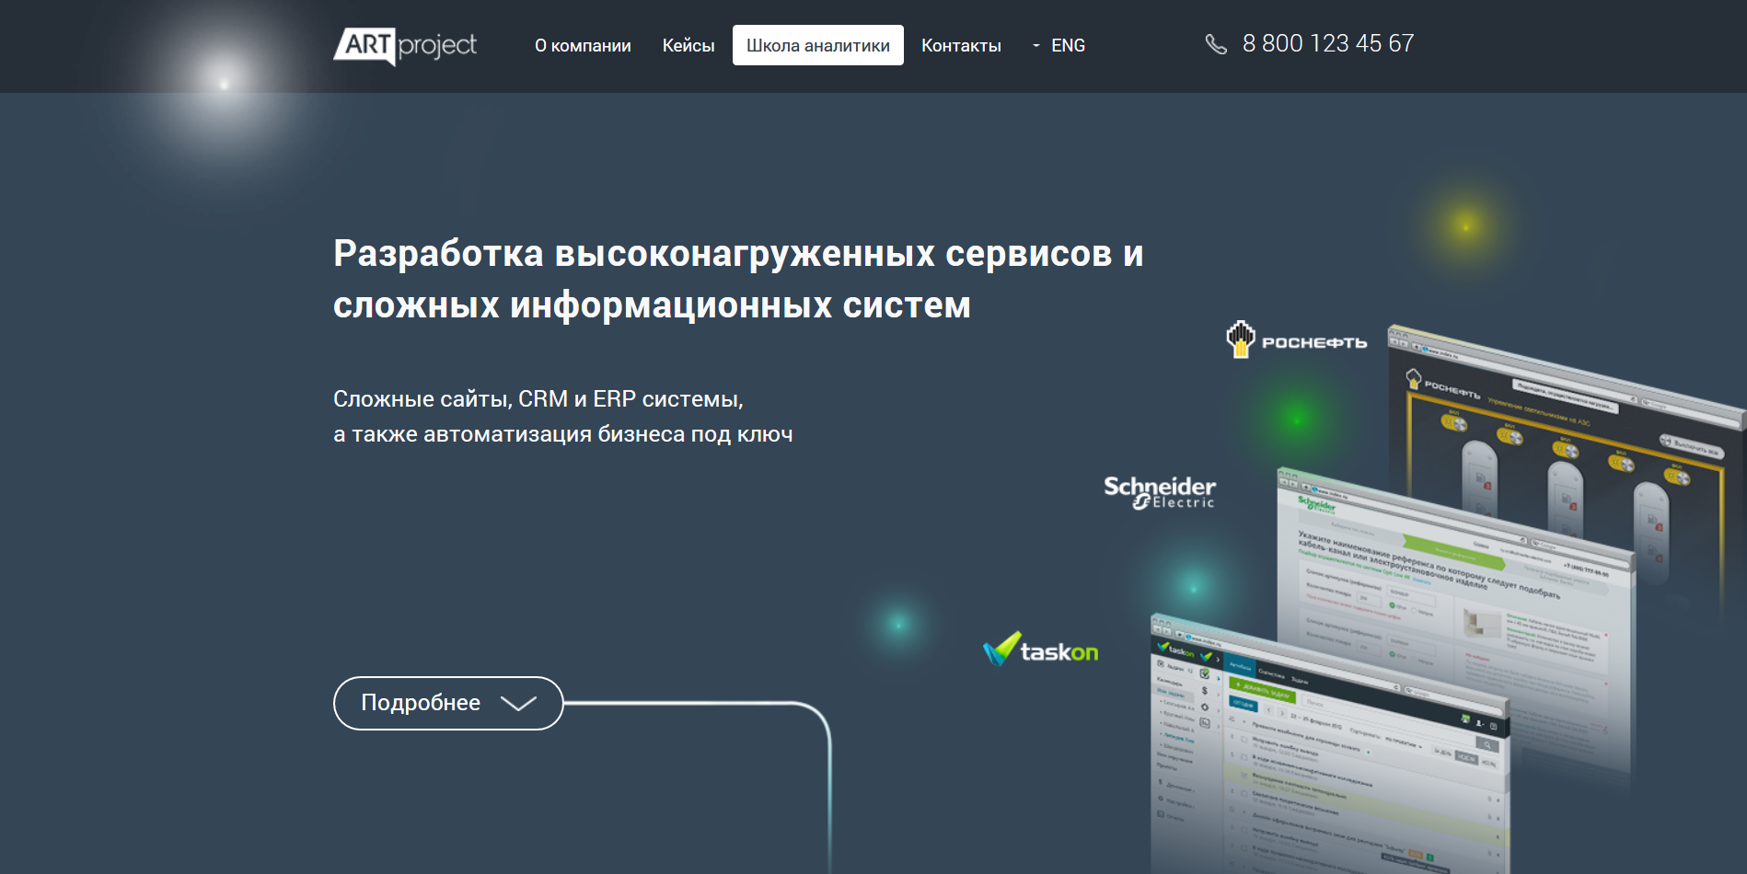This screenshot has height=874, width=1747.
Task: Open the О компании menu item
Action: coord(583,45)
